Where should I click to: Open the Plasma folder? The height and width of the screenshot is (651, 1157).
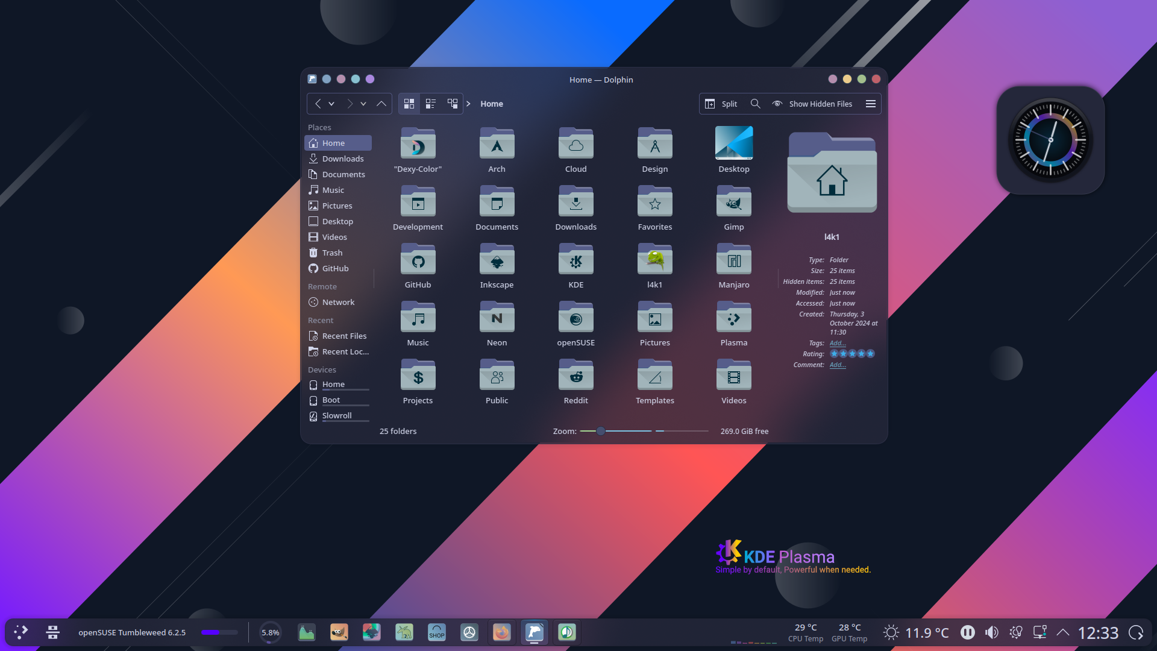[x=733, y=323]
